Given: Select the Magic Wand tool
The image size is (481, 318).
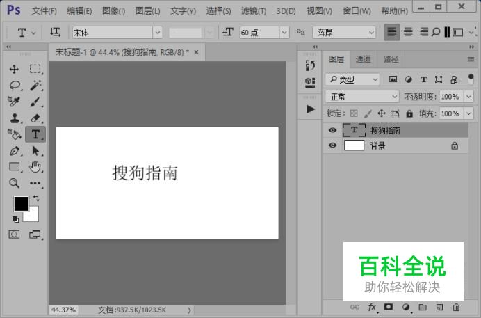Looking at the screenshot, I should [35, 86].
